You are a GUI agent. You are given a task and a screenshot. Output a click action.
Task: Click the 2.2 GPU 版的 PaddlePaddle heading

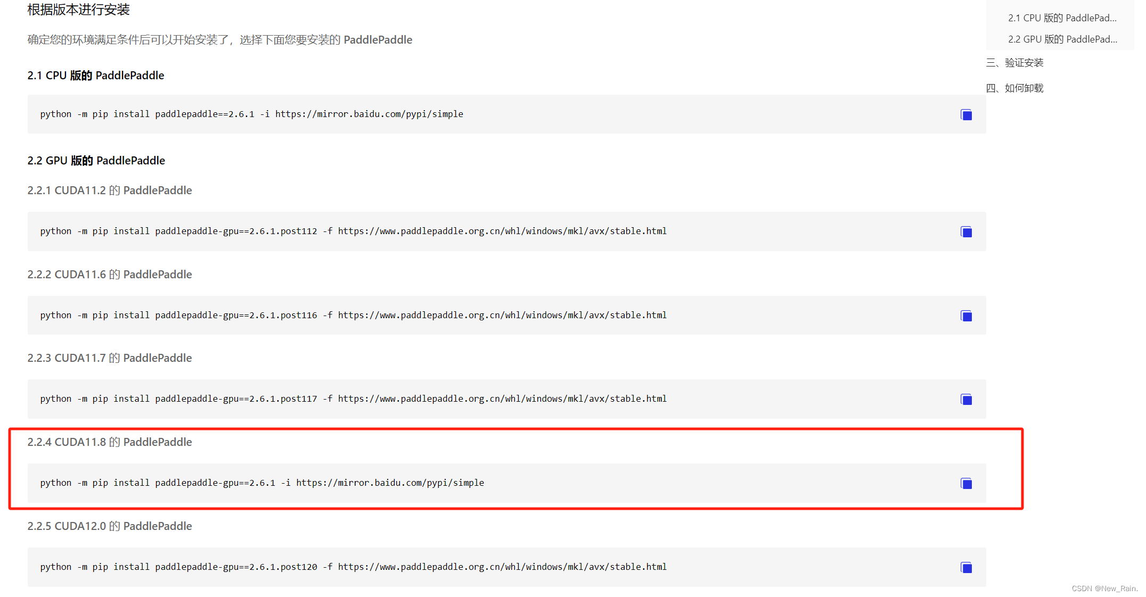coord(96,161)
